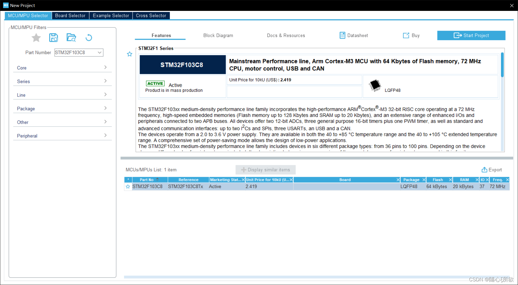Click the Export icon above the list
Viewport: 518px width, 285px height.
pyautogui.click(x=484, y=170)
